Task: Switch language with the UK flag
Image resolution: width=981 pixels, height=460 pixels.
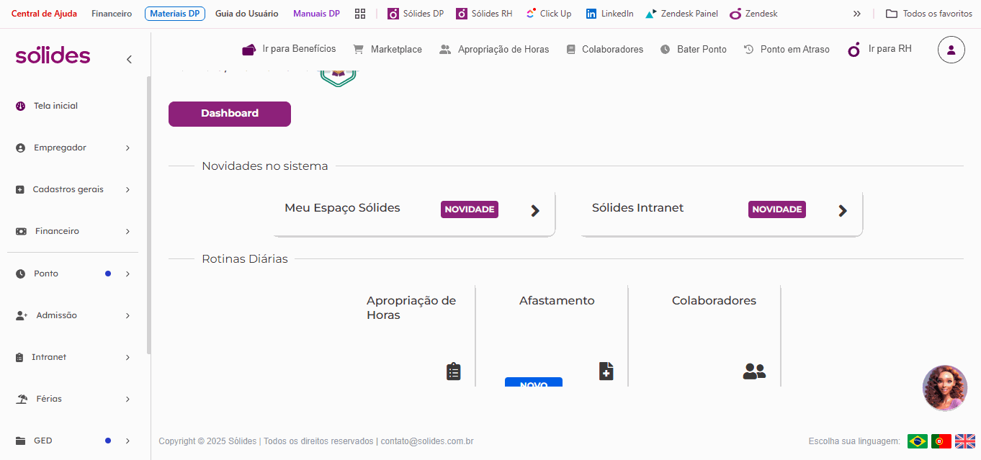Action: tap(965, 441)
